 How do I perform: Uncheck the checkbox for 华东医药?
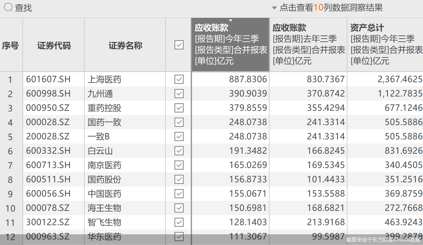click(x=179, y=237)
